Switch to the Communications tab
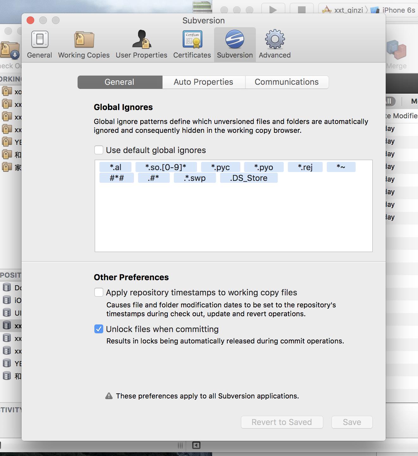Screen dimensions: 418x456 [x=287, y=82]
